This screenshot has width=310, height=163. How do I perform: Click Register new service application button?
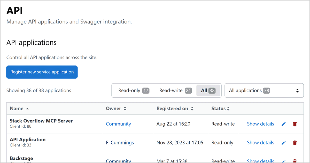click(42, 72)
